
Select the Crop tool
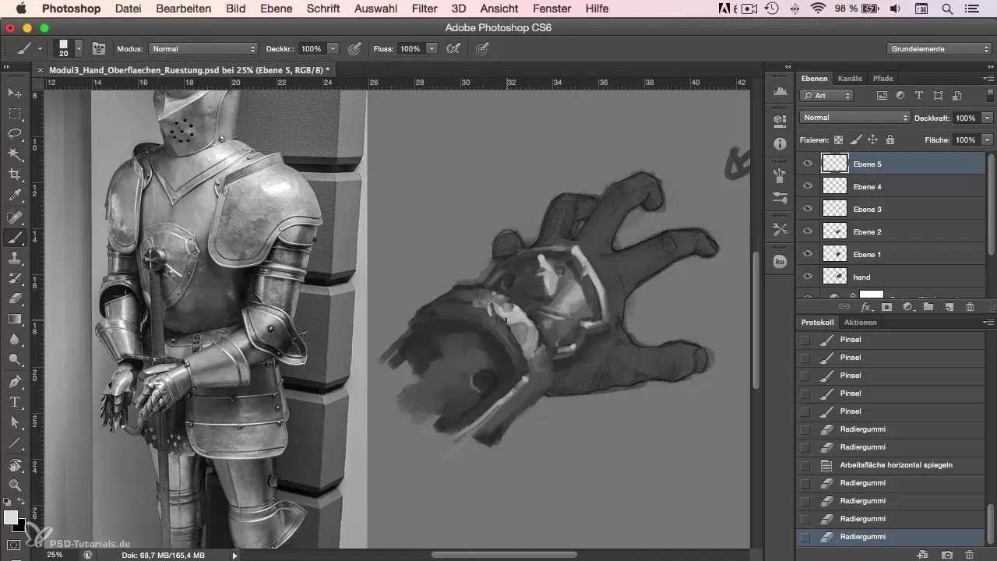(15, 175)
